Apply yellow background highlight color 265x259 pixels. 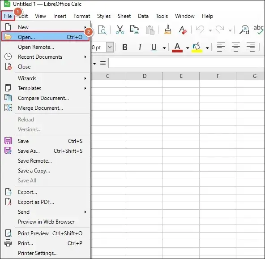point(197,47)
